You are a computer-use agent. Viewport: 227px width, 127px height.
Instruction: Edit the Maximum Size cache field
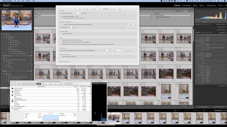[x=70, y=27]
